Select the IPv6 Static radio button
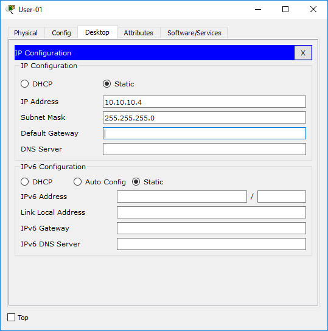The height and width of the screenshot is (331, 328). (136, 182)
